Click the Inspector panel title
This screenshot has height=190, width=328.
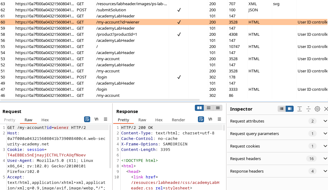(x=241, y=109)
